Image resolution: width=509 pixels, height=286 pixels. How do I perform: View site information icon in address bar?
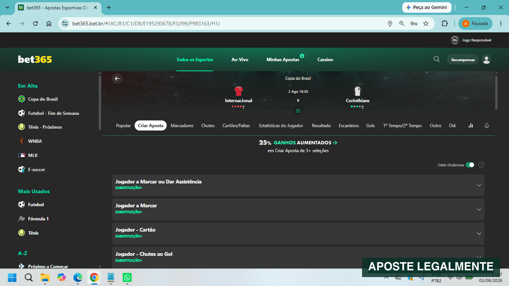pos(65,23)
